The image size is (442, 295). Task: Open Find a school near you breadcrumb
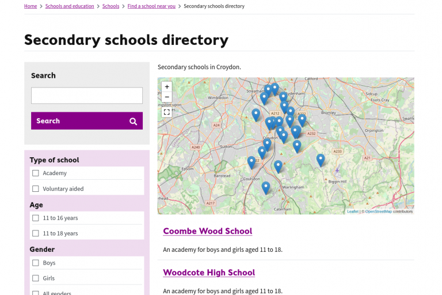(151, 6)
